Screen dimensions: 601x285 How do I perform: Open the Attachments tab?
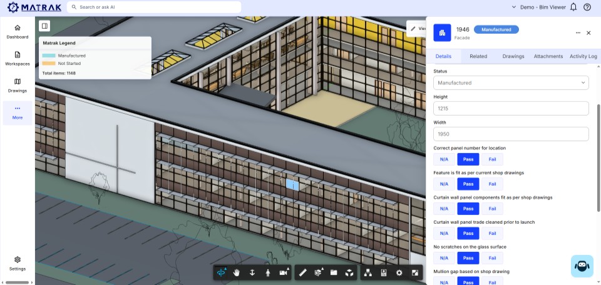click(x=548, y=56)
